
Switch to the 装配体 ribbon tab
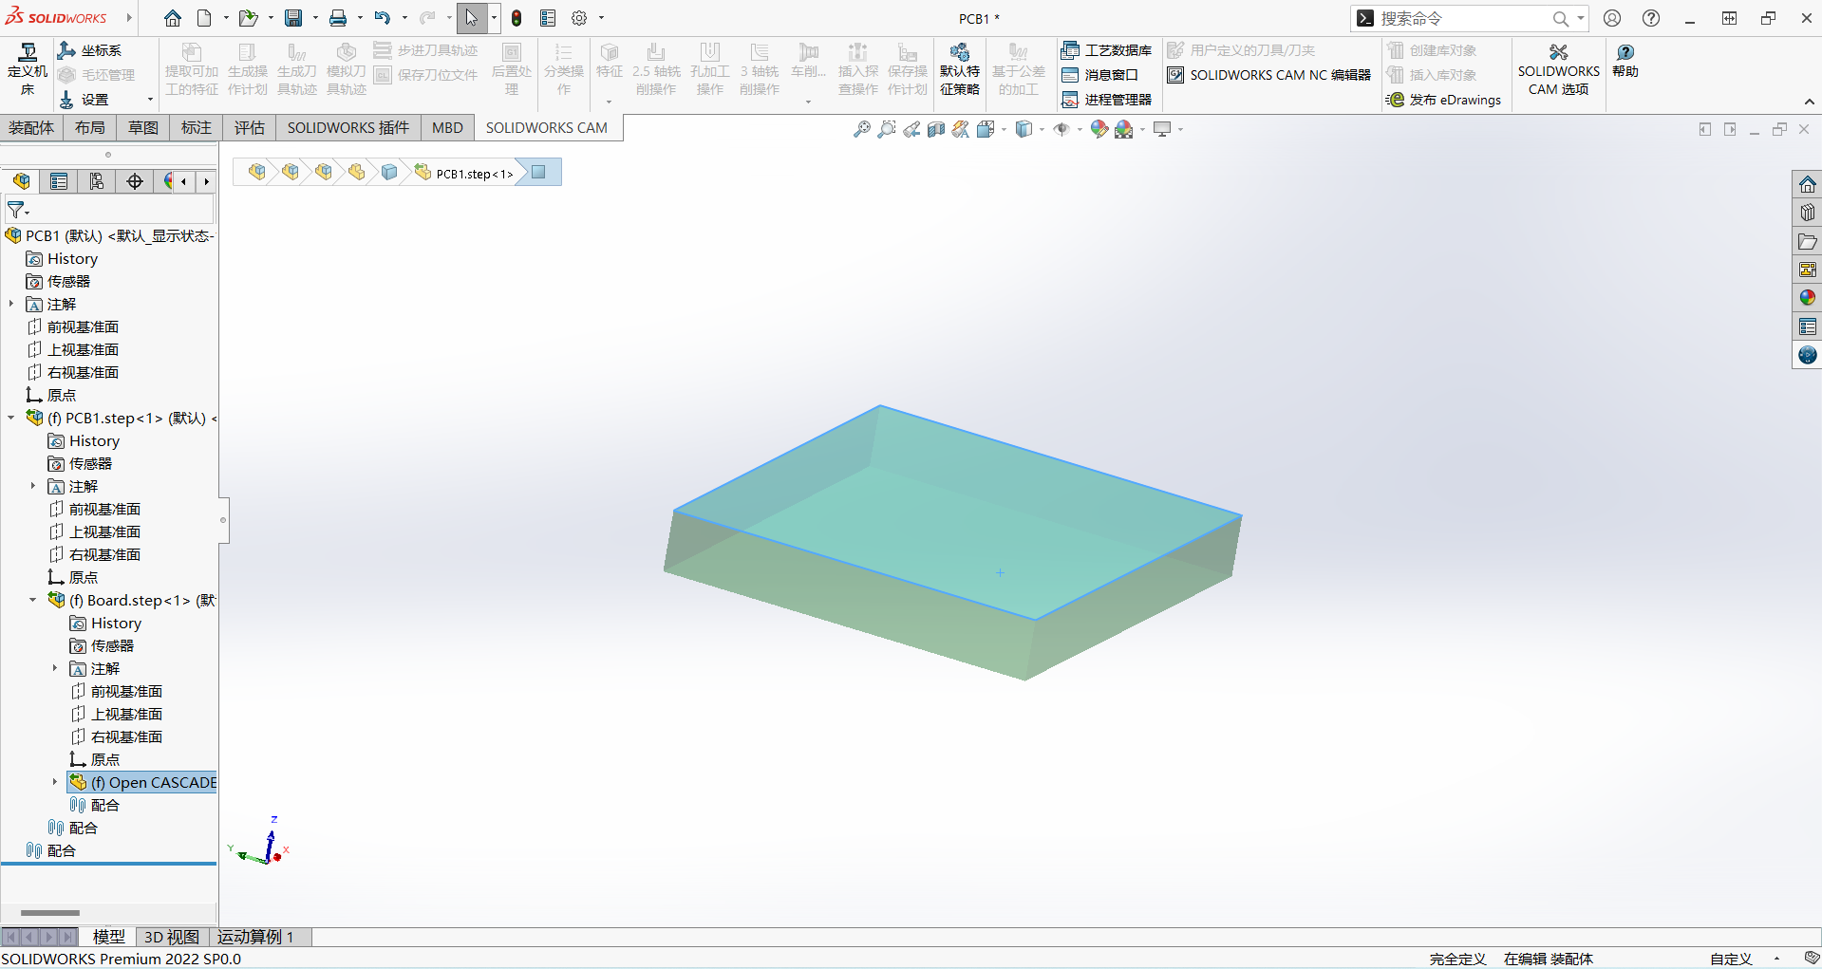point(31,128)
